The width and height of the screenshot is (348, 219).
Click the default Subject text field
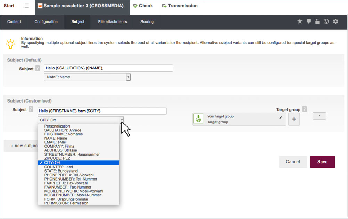tap(108, 68)
